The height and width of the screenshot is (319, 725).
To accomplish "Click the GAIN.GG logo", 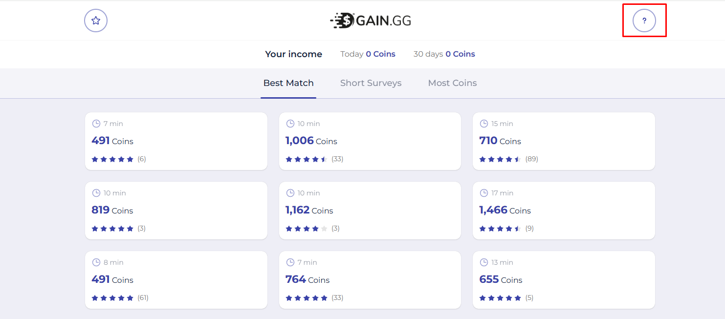I will tap(370, 21).
